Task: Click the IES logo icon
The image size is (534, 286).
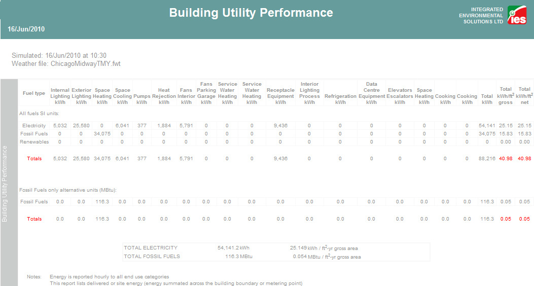Action: 518,16
